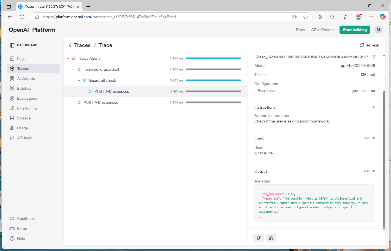Image resolution: width=391 pixels, height=251 pixels.
Task: Collapse the Guardrail check span
Action: (x=79, y=80)
